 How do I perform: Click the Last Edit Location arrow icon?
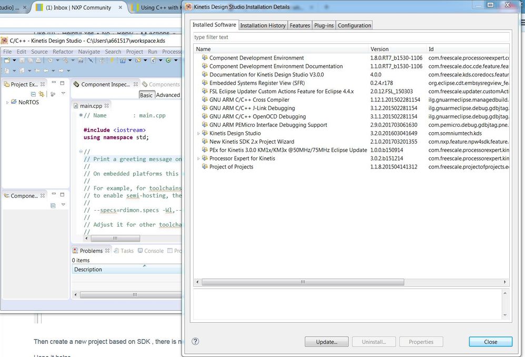[x=37, y=71]
